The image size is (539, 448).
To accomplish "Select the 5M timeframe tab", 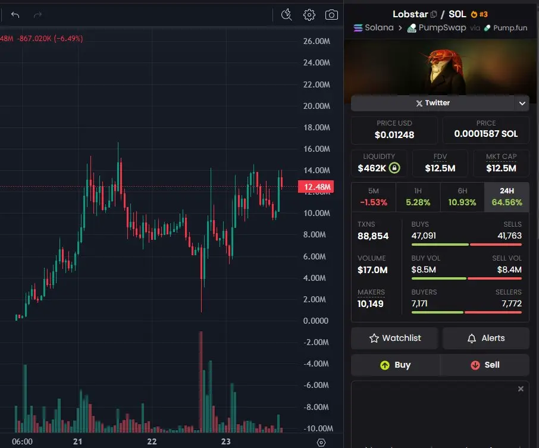I will click(374, 197).
